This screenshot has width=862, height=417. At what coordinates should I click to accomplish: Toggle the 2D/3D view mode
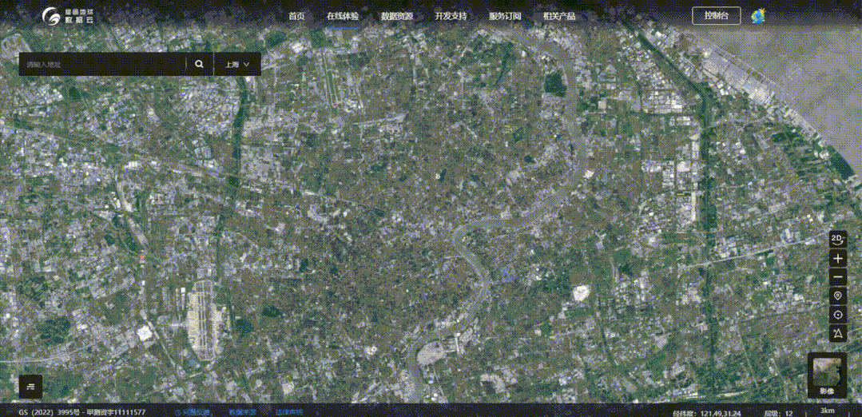[837, 239]
